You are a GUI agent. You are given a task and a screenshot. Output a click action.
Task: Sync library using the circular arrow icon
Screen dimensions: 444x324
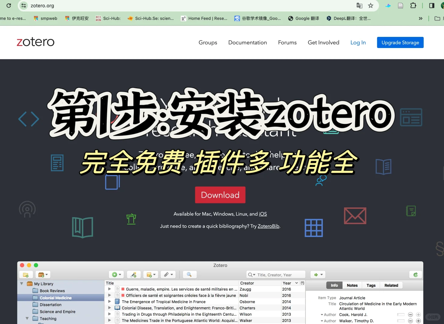point(416,274)
